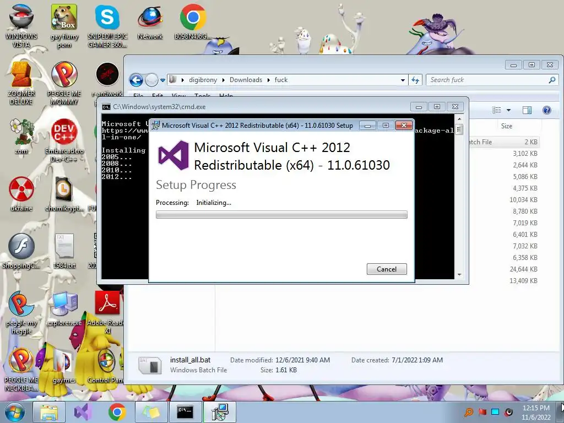The width and height of the screenshot is (564, 423).
Task: Open the r-antiwork desktop icon
Action: 107,79
